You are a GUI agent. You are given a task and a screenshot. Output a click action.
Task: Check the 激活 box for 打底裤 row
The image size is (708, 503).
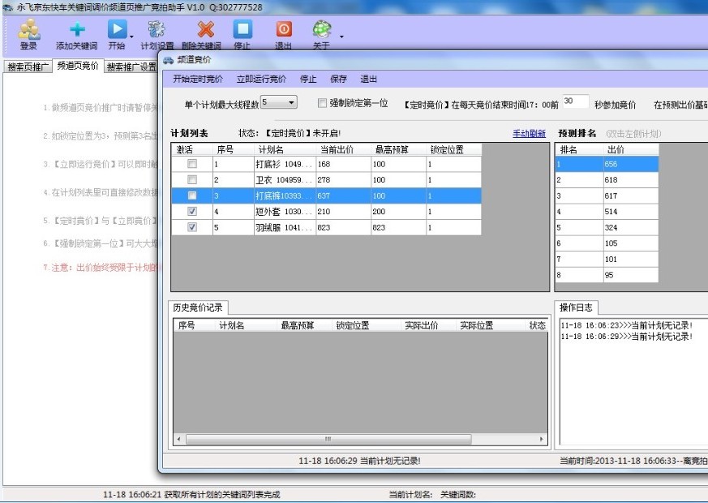tap(192, 196)
